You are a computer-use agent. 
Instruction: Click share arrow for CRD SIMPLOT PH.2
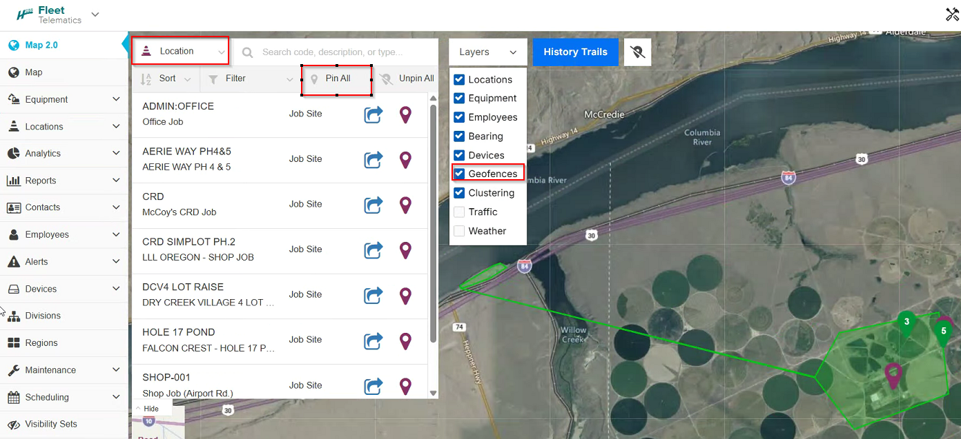click(373, 250)
